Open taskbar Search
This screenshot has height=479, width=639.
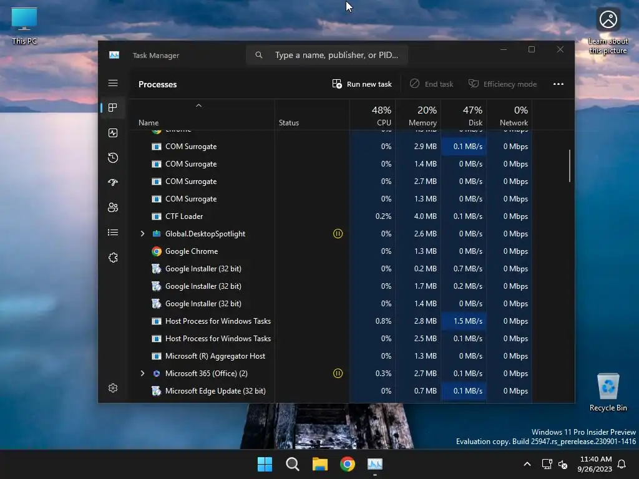[293, 464]
